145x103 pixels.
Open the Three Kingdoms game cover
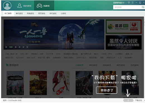click(15, 83)
